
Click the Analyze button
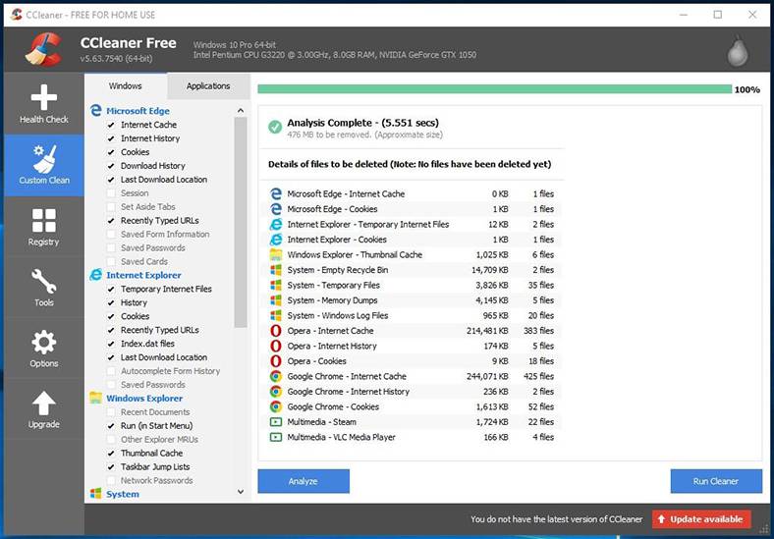(x=304, y=481)
